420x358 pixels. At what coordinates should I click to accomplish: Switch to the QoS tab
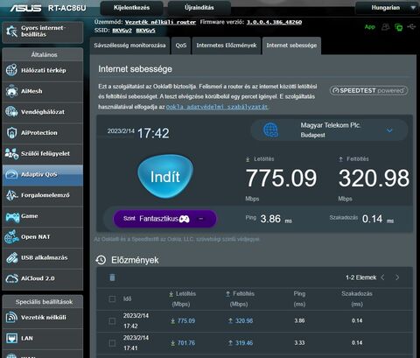tap(181, 46)
